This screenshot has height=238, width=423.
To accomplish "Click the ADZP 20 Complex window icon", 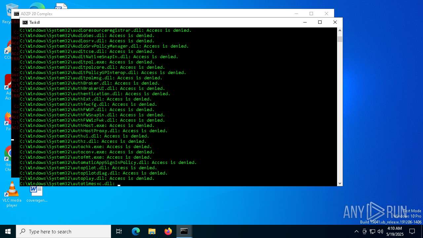I will [x=17, y=14].
